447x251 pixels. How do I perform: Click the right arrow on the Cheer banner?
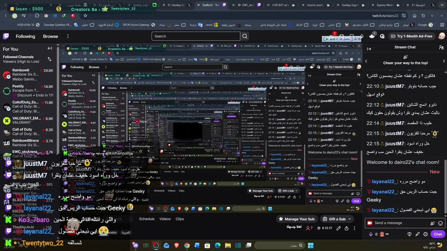tap(444, 61)
